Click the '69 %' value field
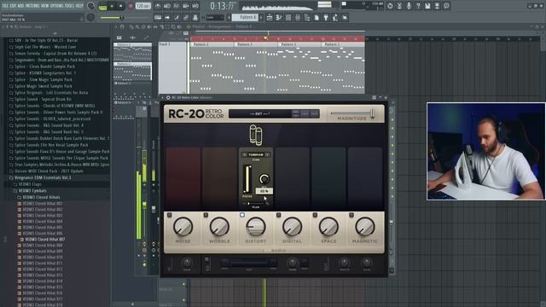 coord(264,191)
